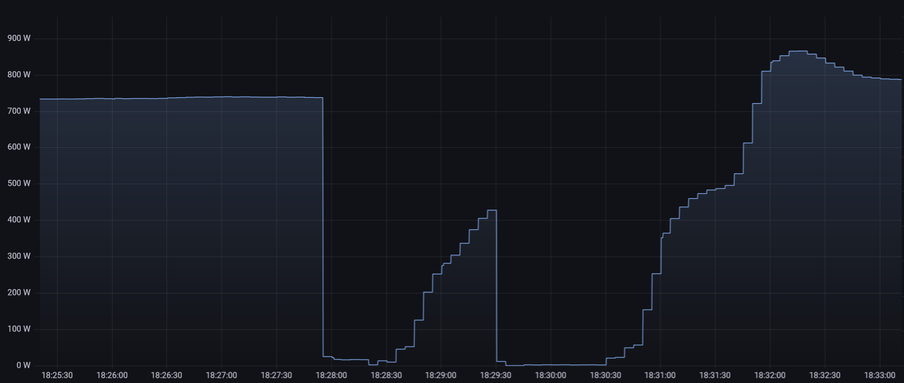Click the 18:31:30 time axis label
904x383 pixels.
(715, 375)
